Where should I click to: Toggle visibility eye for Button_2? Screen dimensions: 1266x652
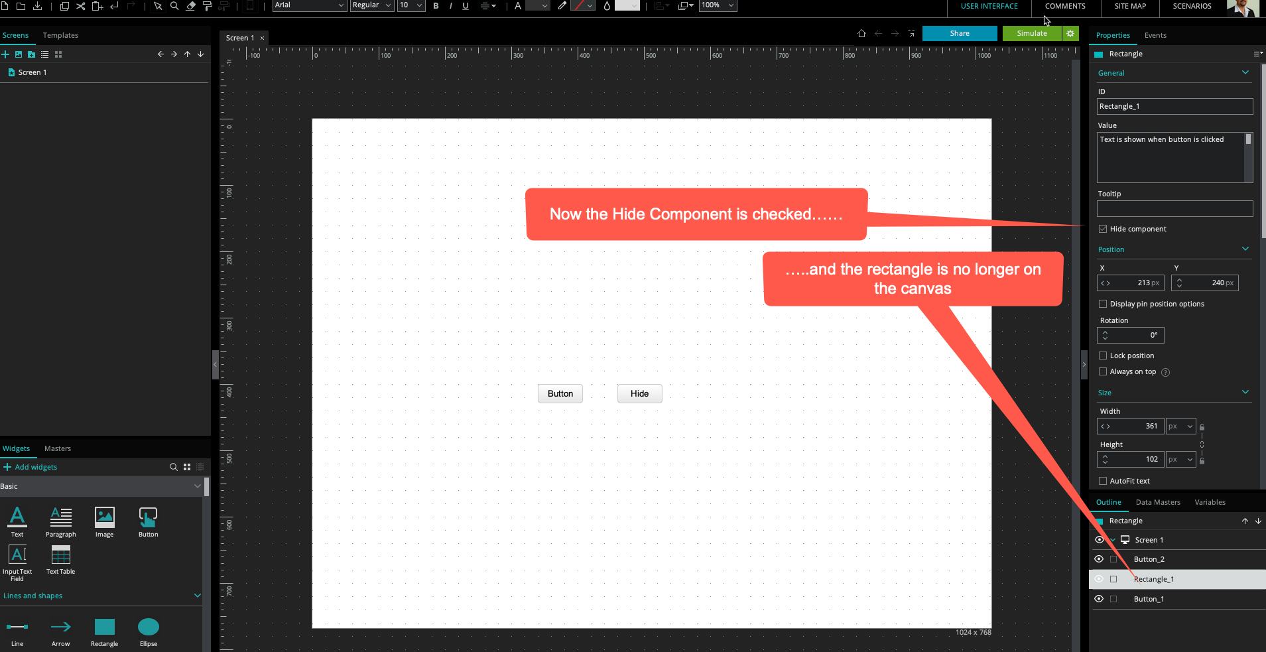[x=1099, y=559]
